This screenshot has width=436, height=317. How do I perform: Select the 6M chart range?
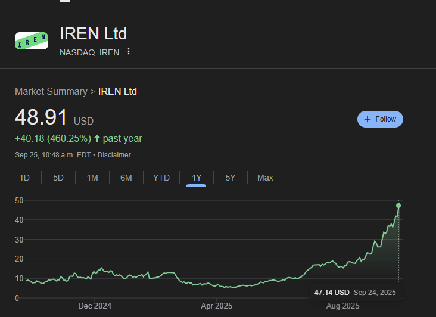point(126,178)
